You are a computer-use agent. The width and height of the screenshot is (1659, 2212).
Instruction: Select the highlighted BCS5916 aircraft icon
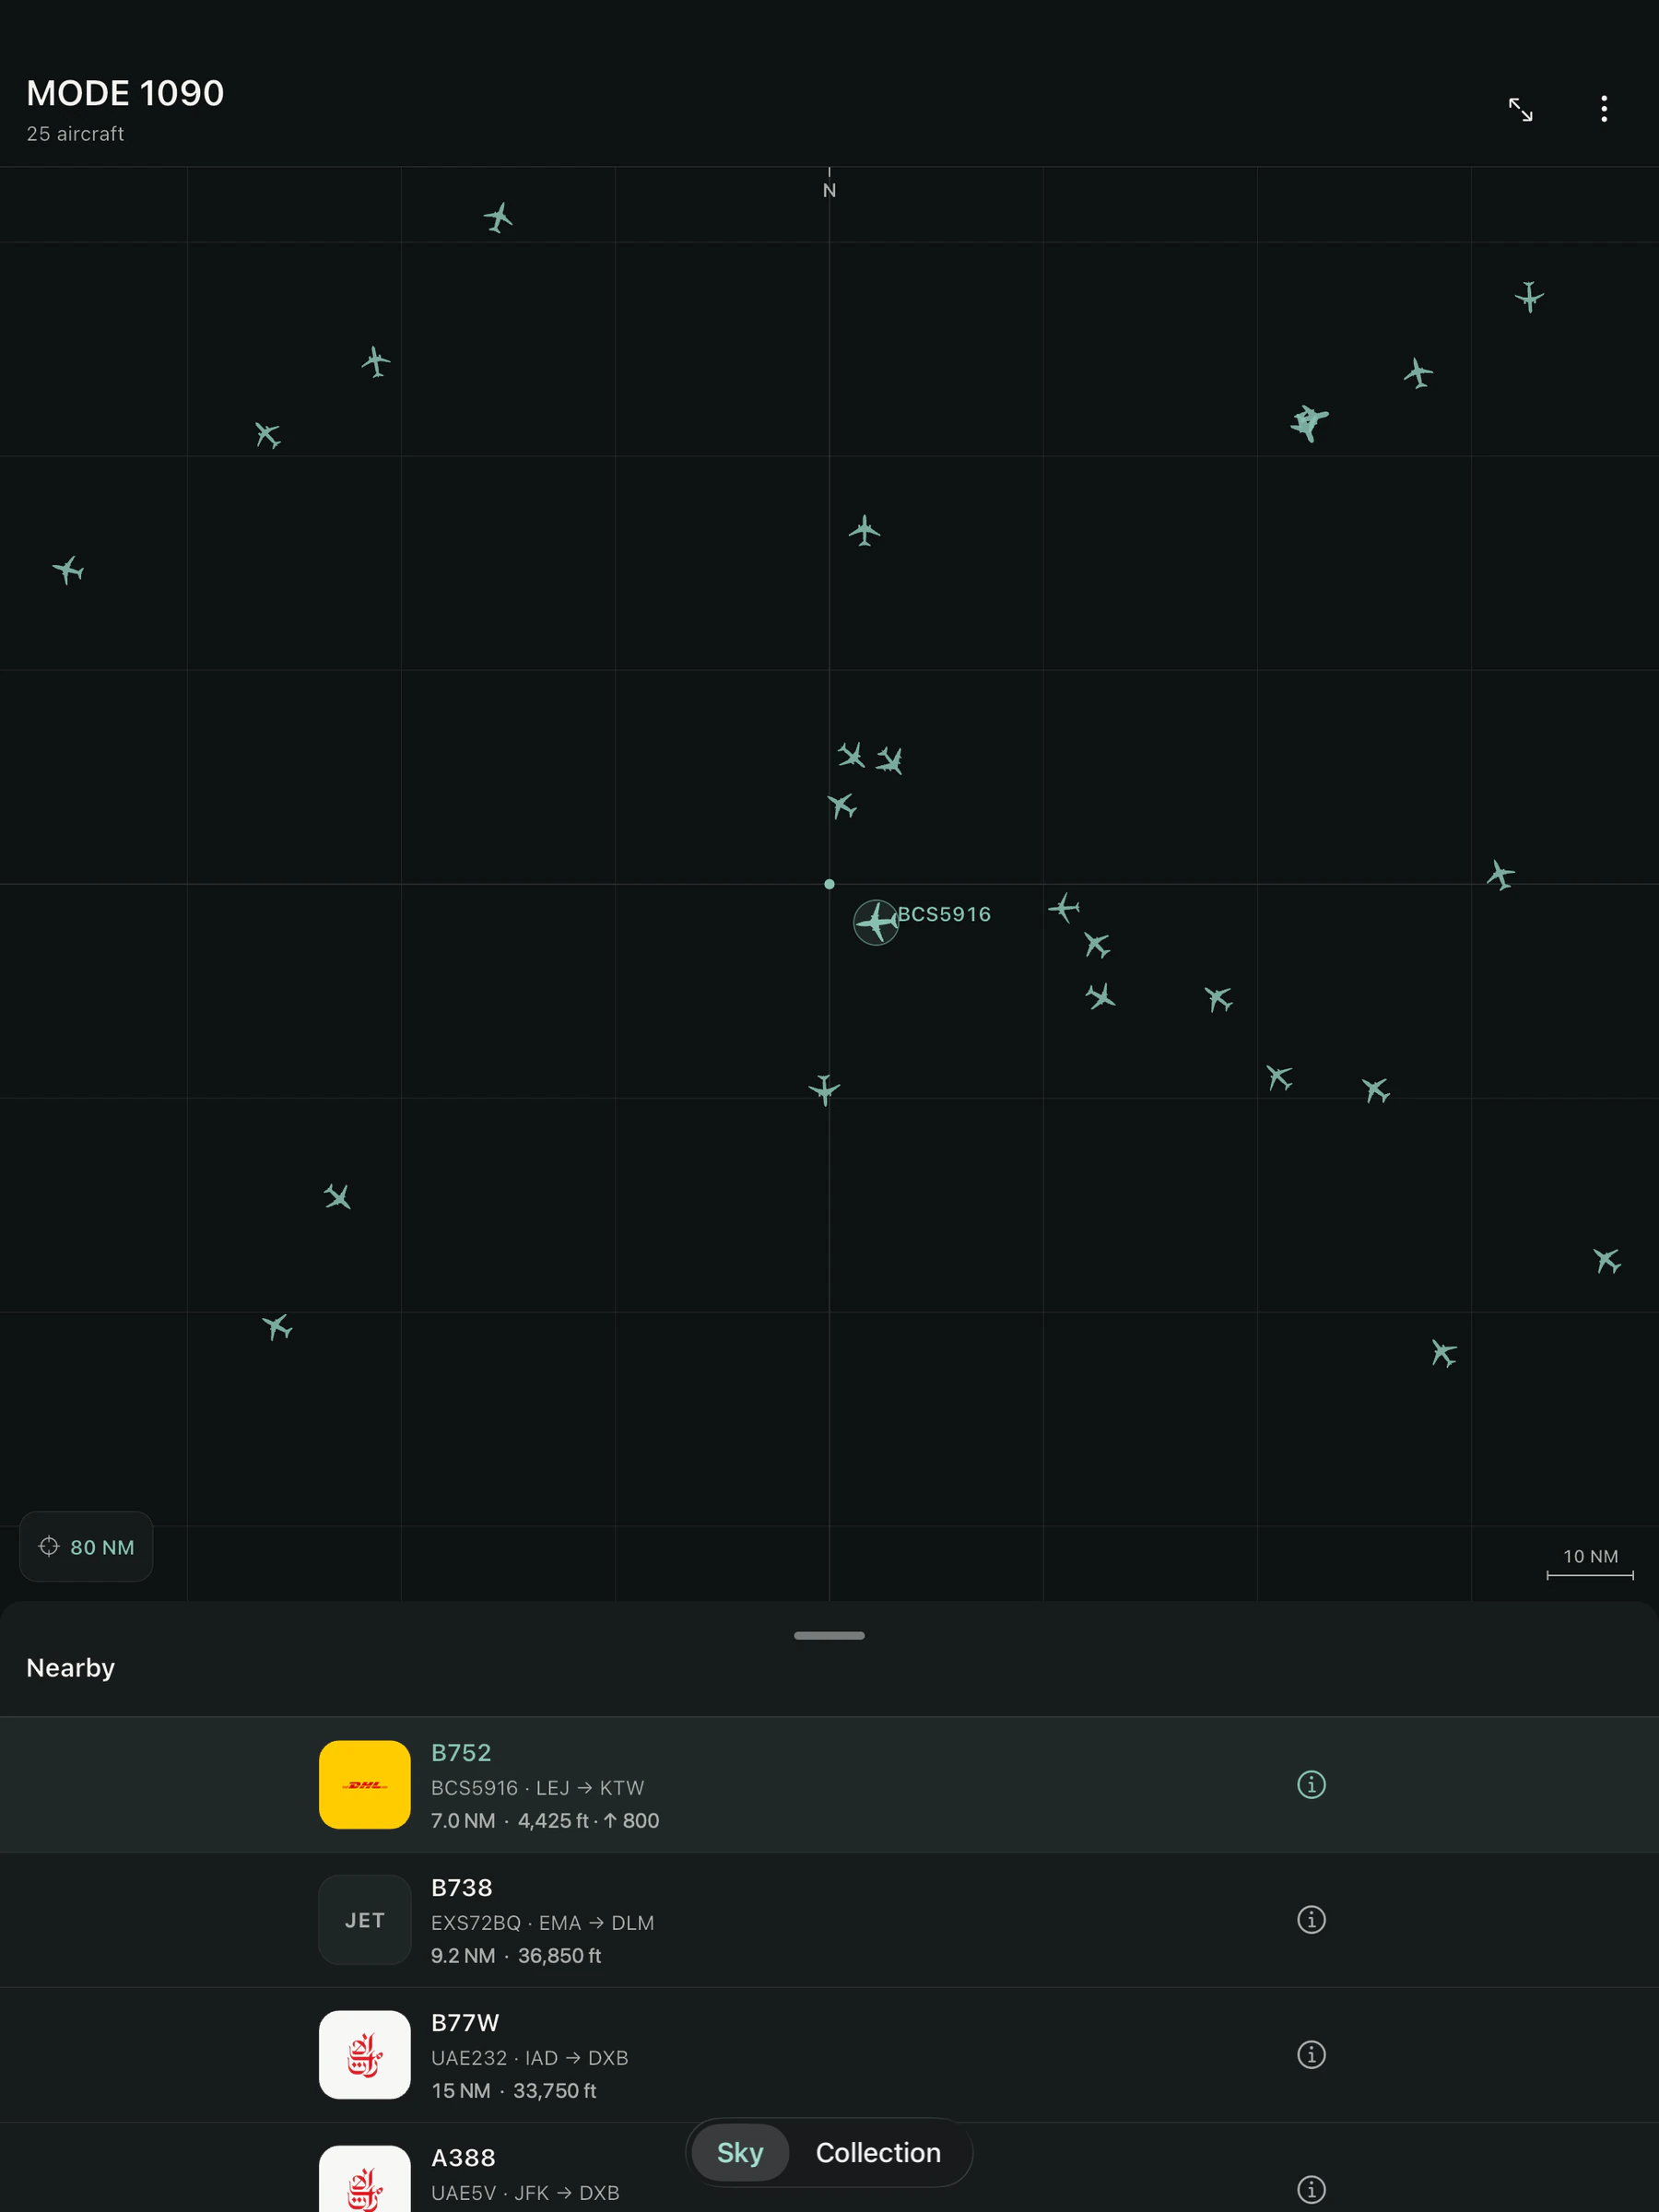coord(876,922)
